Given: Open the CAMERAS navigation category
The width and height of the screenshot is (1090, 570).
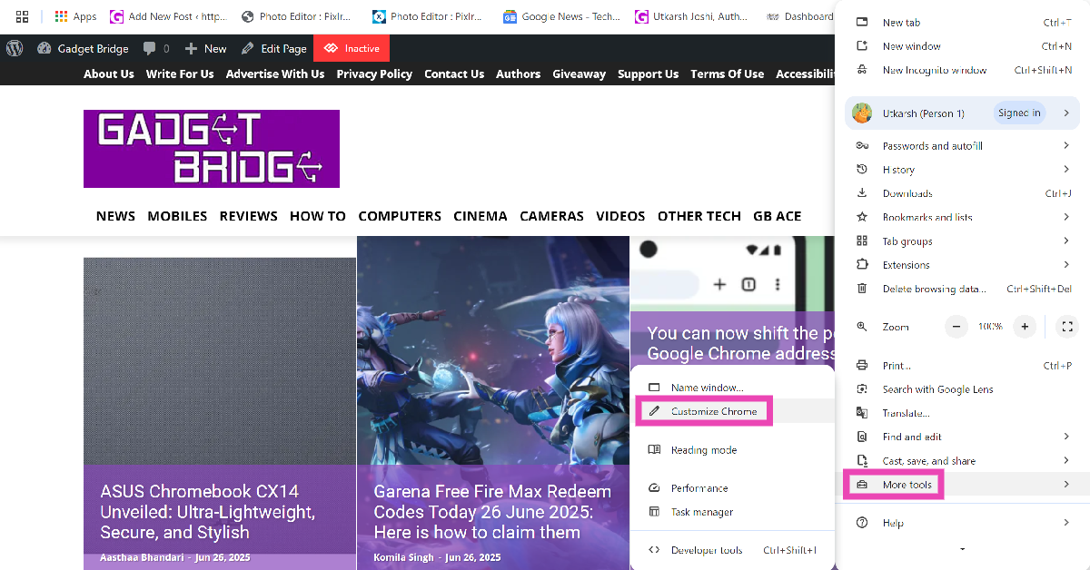Looking at the screenshot, I should tap(552, 216).
